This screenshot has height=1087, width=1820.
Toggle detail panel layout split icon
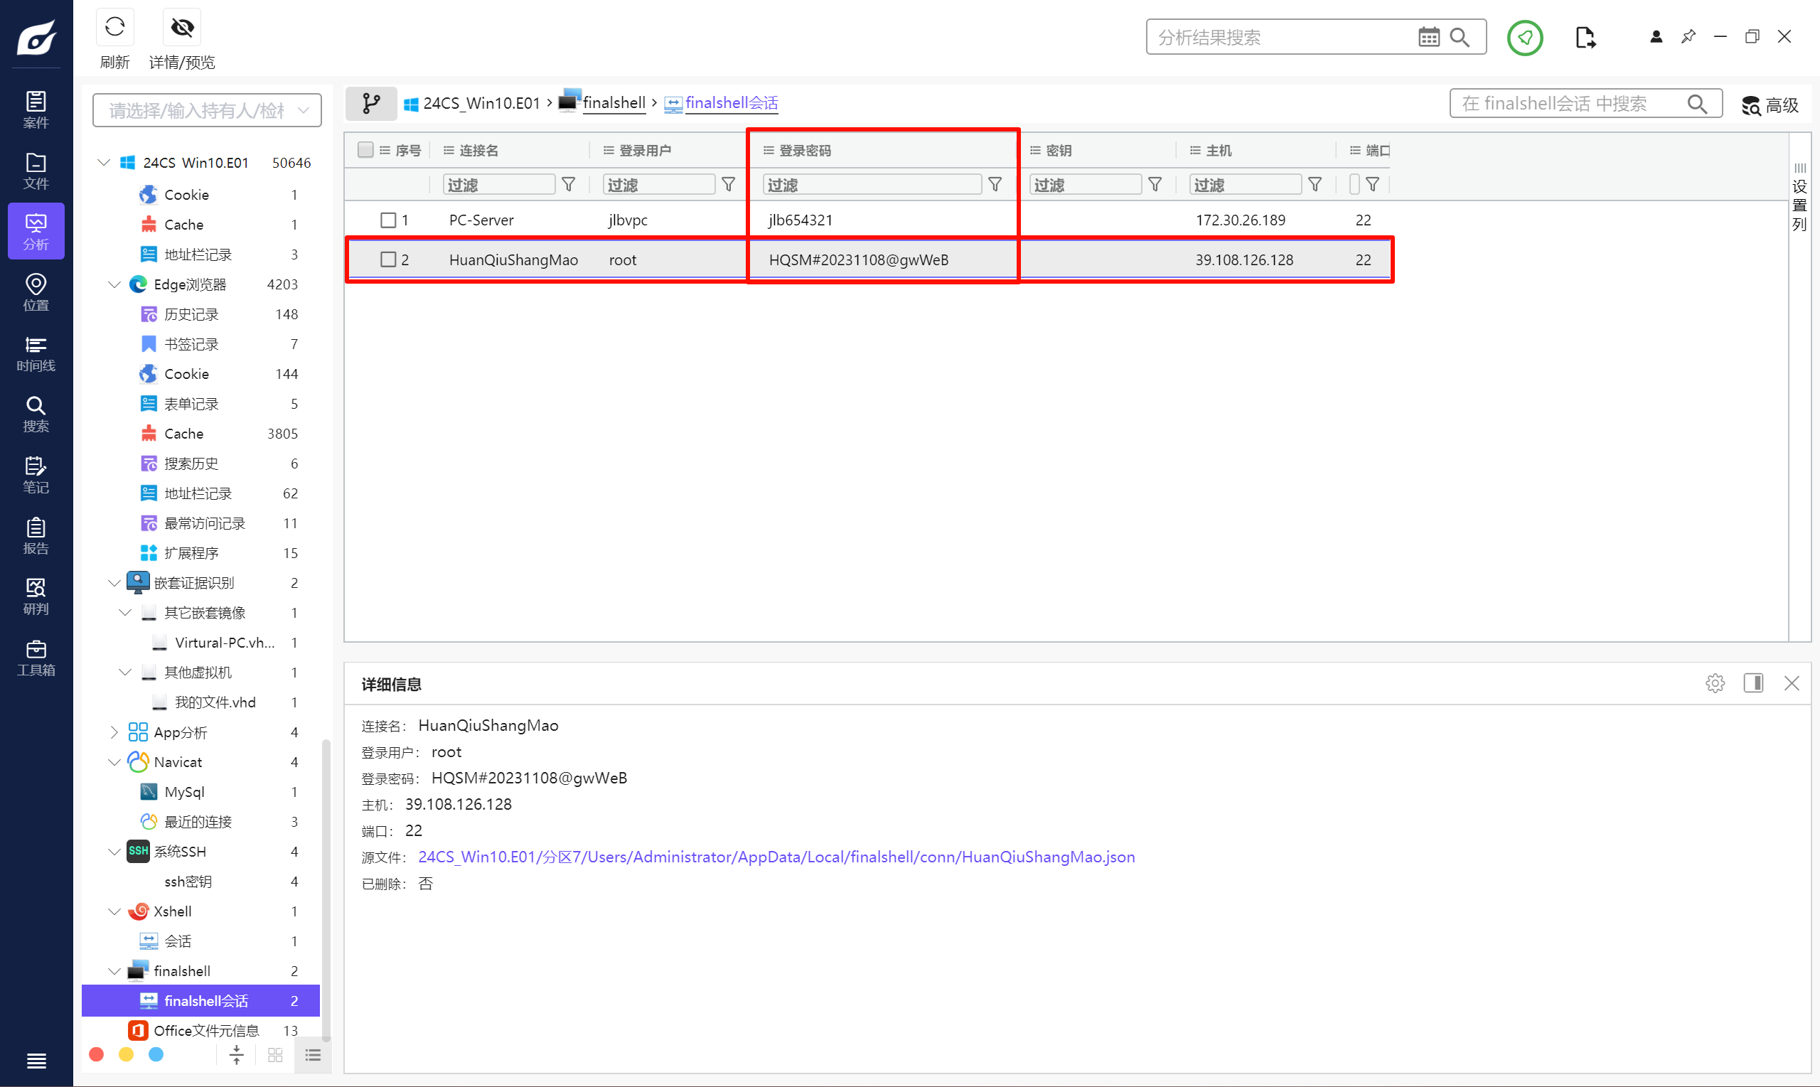coord(1752,683)
